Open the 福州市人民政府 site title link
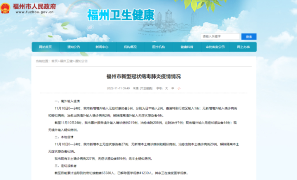Image resolution: width=297 pixels, height=180 pixels. pos(34,6)
